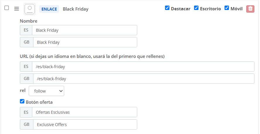The width and height of the screenshot is (260, 134).
Task: Click the GB URL input field
Action: [x=144, y=79]
